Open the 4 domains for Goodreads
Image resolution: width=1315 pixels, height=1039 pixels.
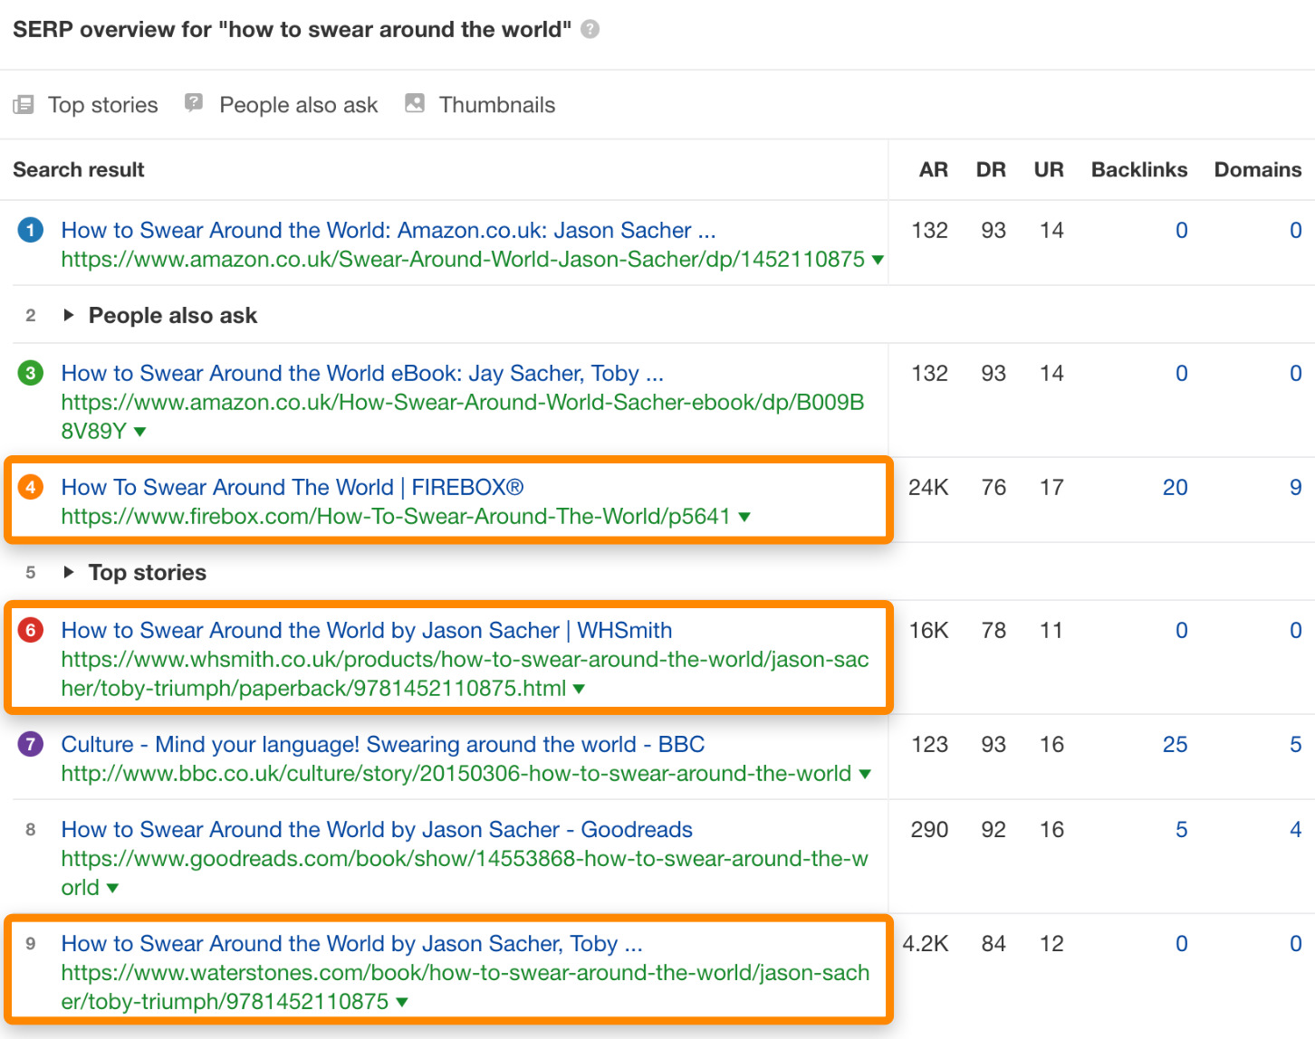click(1296, 829)
